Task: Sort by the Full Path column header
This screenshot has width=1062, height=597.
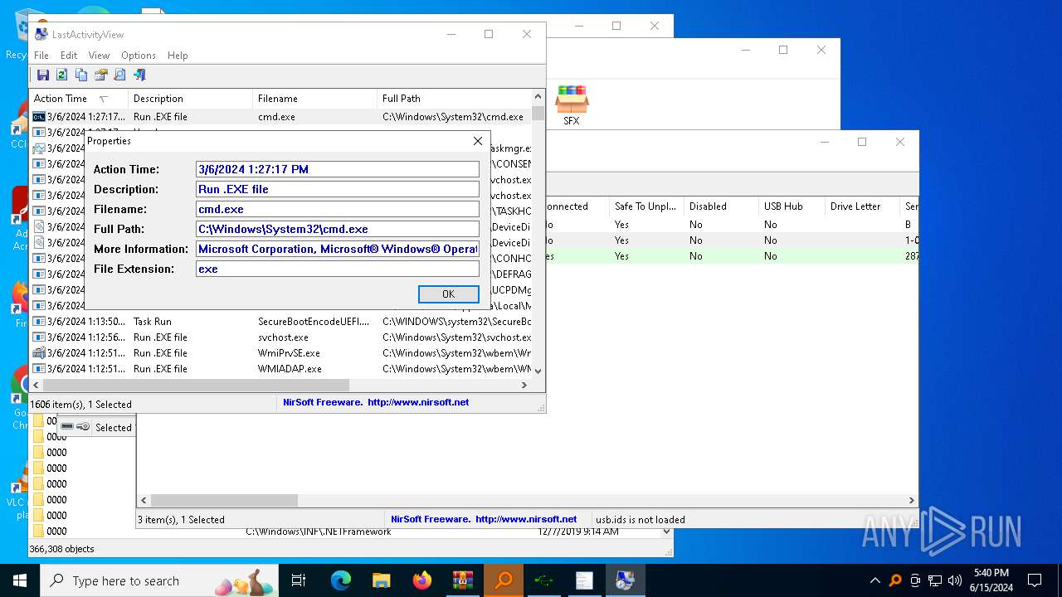Action: [x=454, y=99]
